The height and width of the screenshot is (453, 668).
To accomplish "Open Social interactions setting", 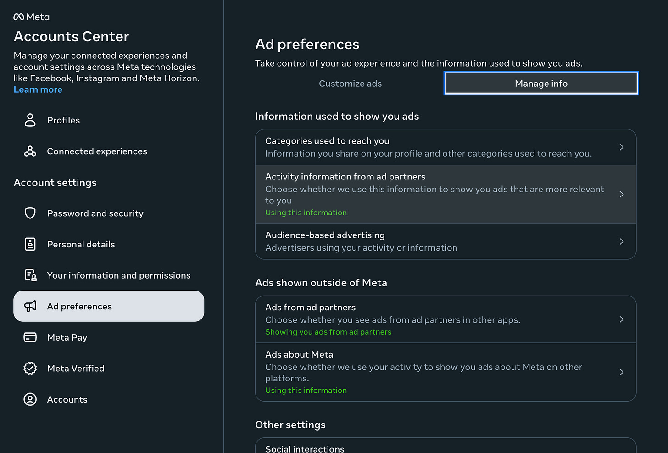I will 445,446.
